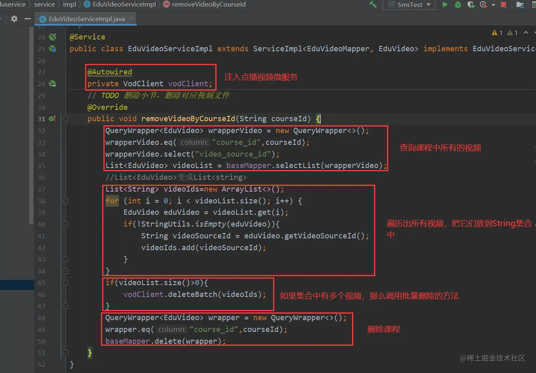Image resolution: width=536 pixels, height=373 pixels.
Task: Click the @Service annotation
Action: click(87, 37)
